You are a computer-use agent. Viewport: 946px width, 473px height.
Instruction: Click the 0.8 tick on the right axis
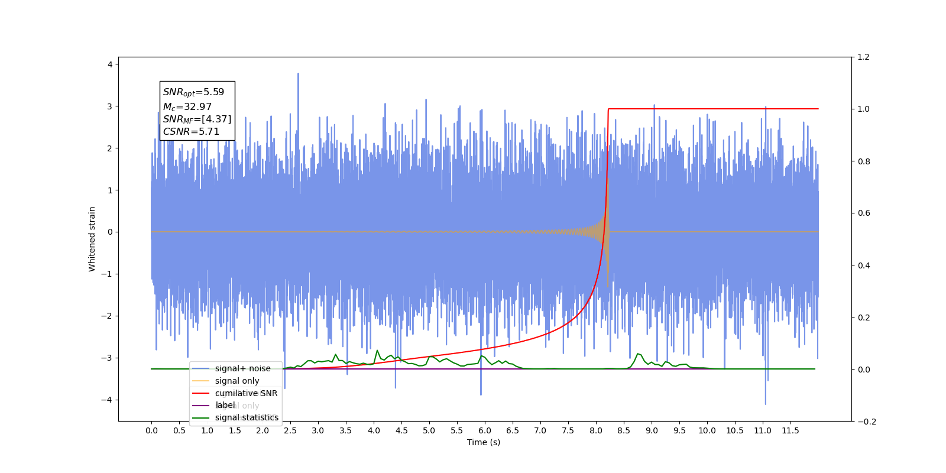[x=864, y=161]
